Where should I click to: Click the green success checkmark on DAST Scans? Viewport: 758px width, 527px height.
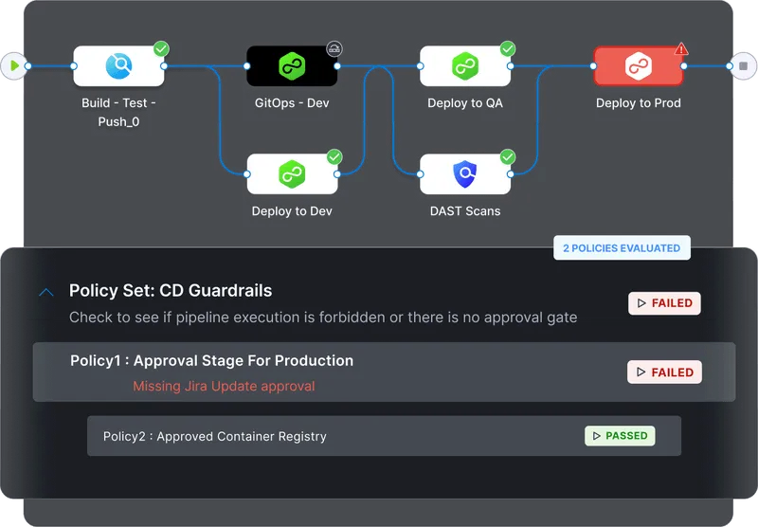508,156
